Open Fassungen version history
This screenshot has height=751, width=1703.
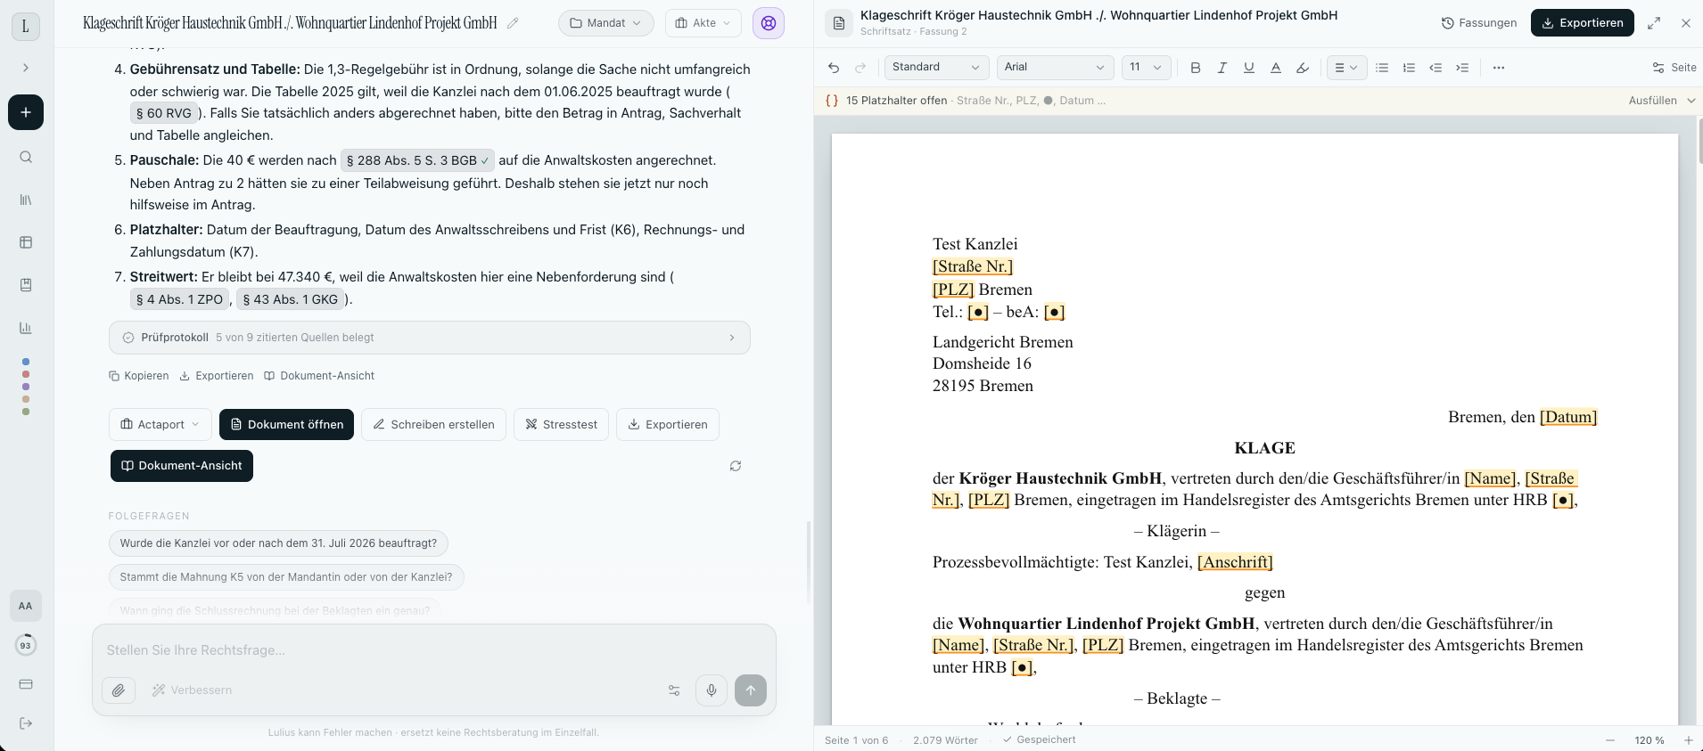(x=1479, y=23)
